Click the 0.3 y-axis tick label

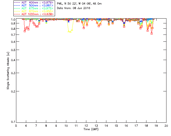(13, 73)
